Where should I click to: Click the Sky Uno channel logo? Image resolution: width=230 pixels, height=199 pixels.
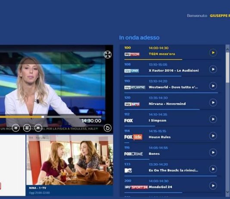click(x=131, y=71)
